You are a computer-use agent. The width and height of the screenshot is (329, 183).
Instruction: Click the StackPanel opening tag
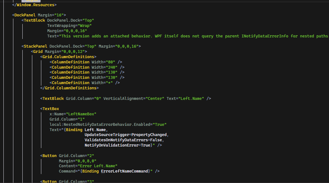pyautogui.click(x=34, y=46)
